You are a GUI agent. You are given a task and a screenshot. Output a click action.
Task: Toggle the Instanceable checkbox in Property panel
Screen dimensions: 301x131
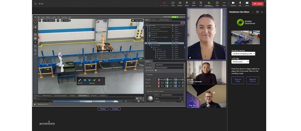click(156, 70)
